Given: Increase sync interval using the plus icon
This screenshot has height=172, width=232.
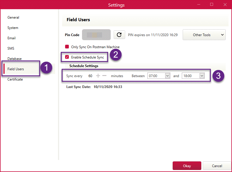Looking at the screenshot, I should (98, 76).
